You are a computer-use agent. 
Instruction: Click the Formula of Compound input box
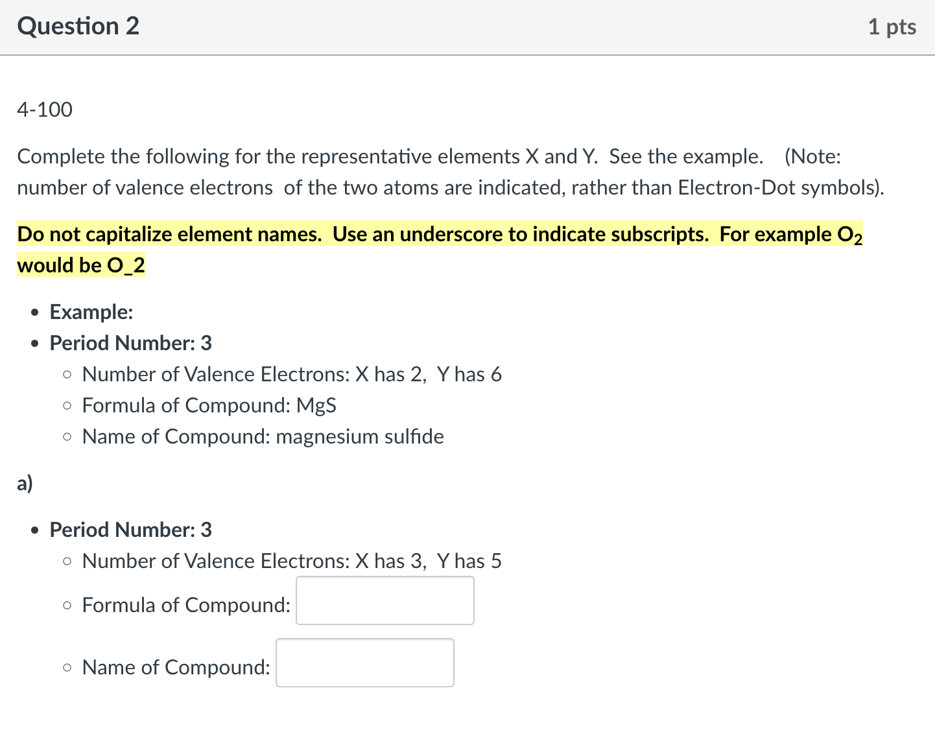(385, 600)
